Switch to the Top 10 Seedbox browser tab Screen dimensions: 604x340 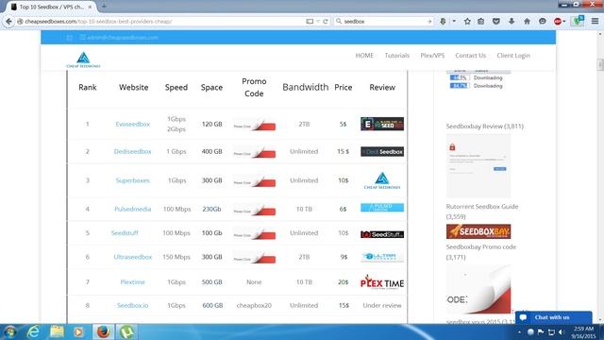(52, 7)
